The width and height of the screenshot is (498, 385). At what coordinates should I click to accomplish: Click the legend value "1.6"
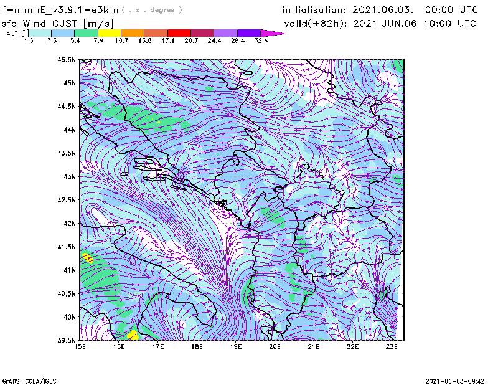click(x=29, y=40)
